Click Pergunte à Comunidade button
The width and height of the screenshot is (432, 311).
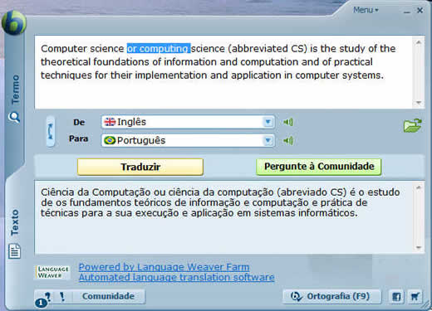[x=319, y=167]
